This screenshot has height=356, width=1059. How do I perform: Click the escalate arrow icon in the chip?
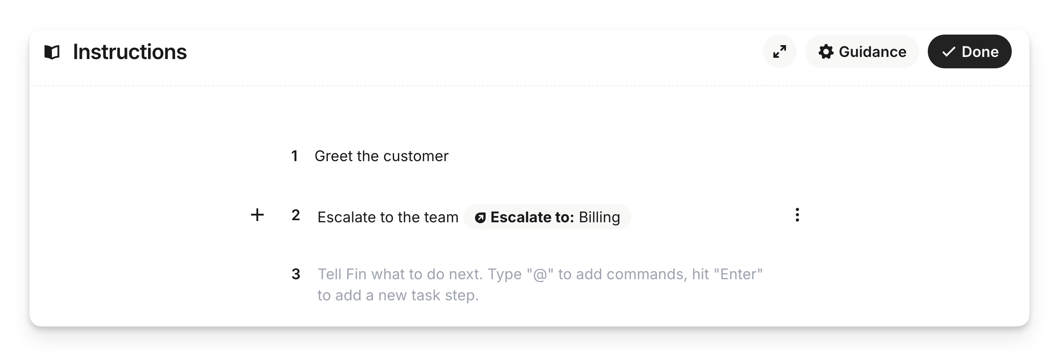[x=480, y=218]
